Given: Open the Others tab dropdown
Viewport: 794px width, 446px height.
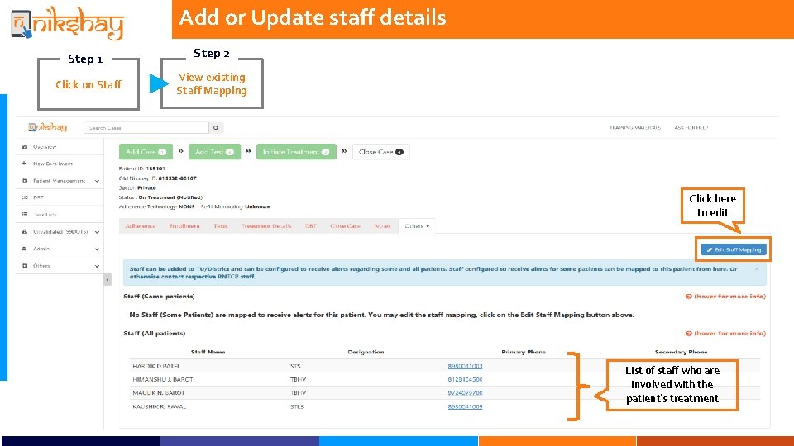Looking at the screenshot, I should coord(417,226).
